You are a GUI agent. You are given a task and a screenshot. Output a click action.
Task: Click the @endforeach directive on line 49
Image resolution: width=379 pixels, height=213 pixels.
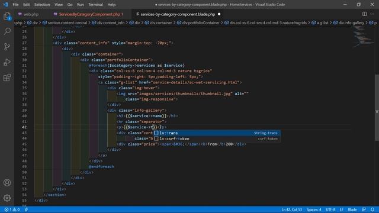click(101, 166)
